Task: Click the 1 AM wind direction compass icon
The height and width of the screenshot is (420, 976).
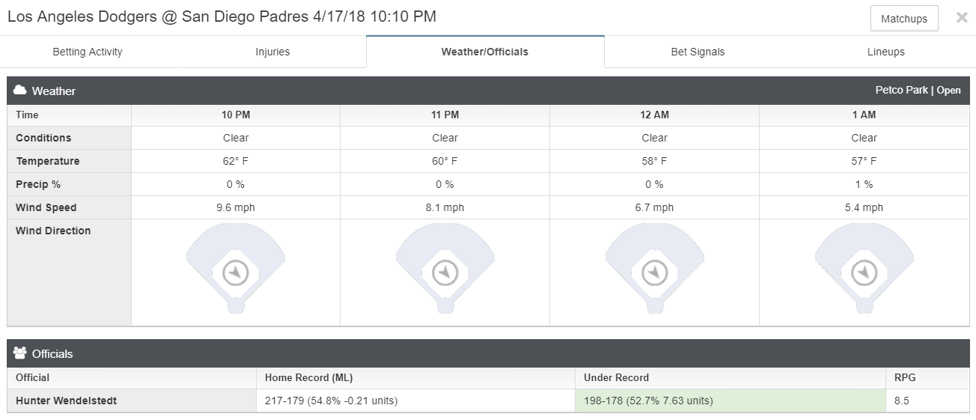Action: pos(864,273)
